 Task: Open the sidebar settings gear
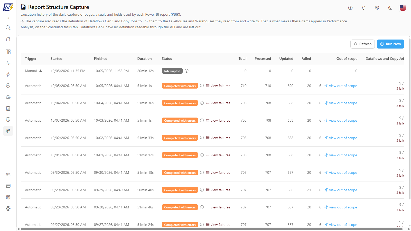tap(8, 197)
